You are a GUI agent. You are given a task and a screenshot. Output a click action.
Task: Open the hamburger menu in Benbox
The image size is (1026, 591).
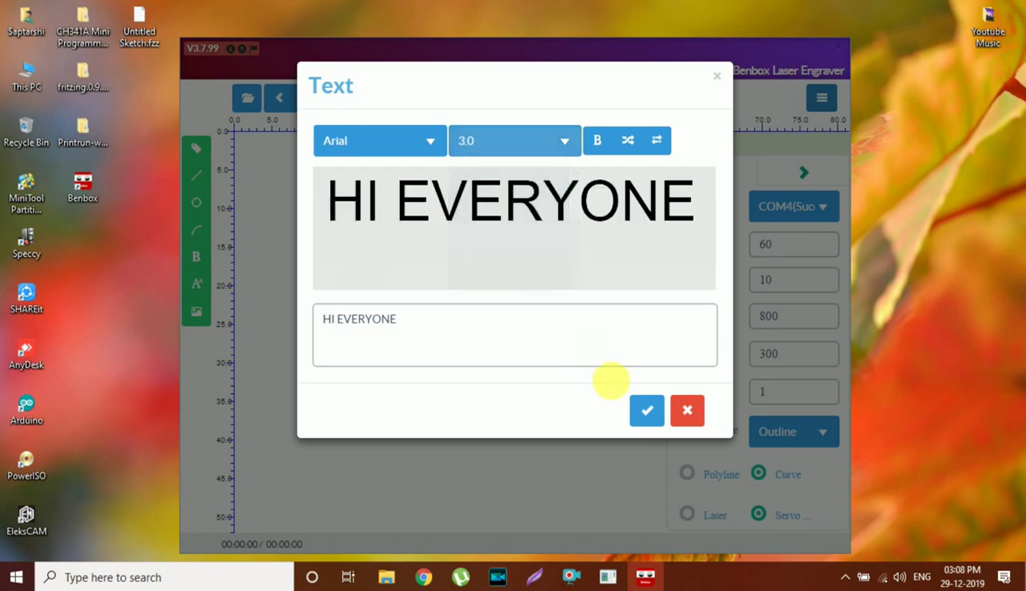[x=822, y=98]
